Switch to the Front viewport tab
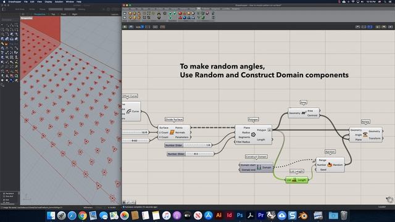This screenshot has height=222, width=395. (x=64, y=14)
